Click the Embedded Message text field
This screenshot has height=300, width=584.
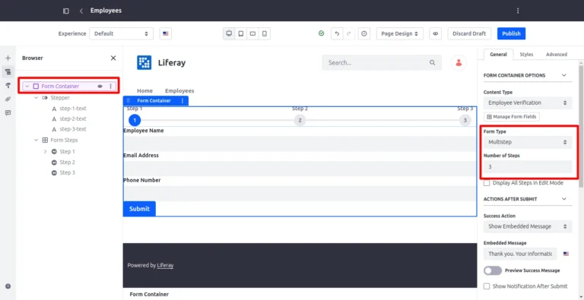click(520, 254)
